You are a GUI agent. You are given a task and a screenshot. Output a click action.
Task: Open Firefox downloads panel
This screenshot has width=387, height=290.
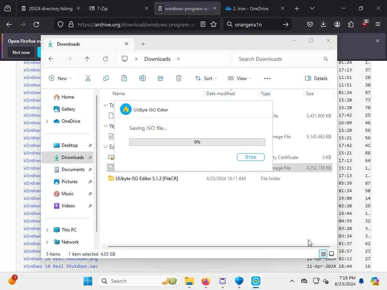click(x=324, y=24)
